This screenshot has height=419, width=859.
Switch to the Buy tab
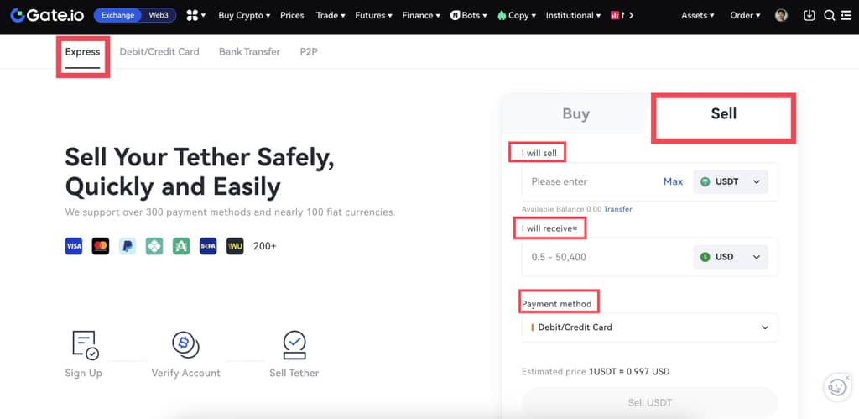[575, 114]
